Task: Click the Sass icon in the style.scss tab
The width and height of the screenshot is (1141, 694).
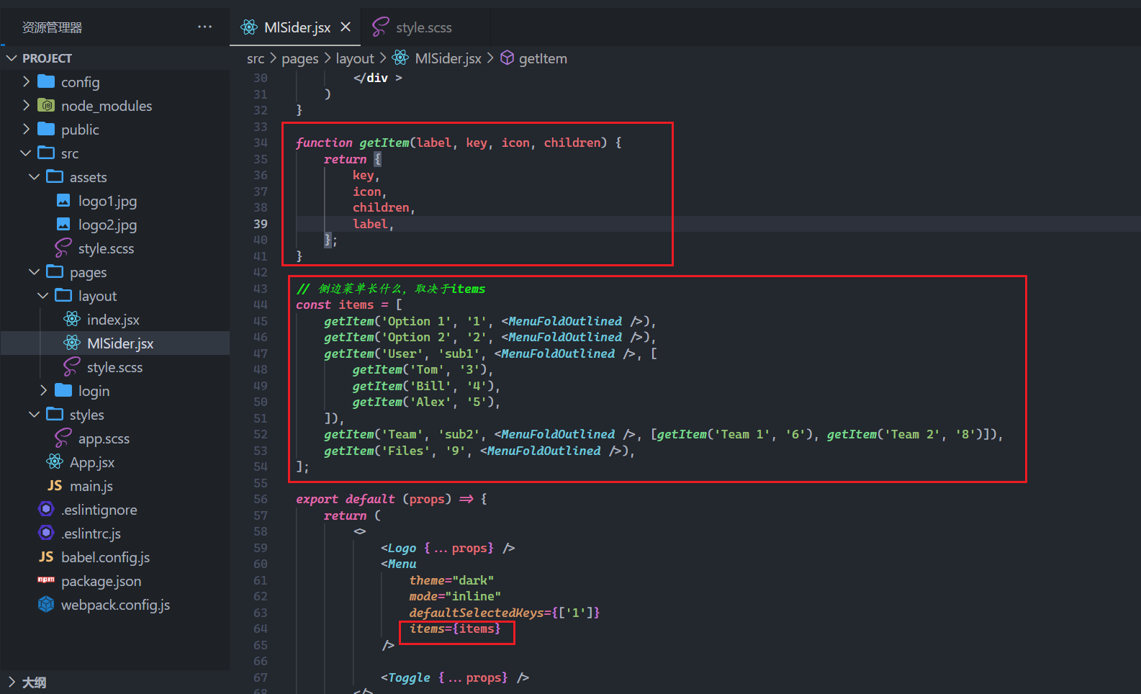Action: pyautogui.click(x=380, y=27)
